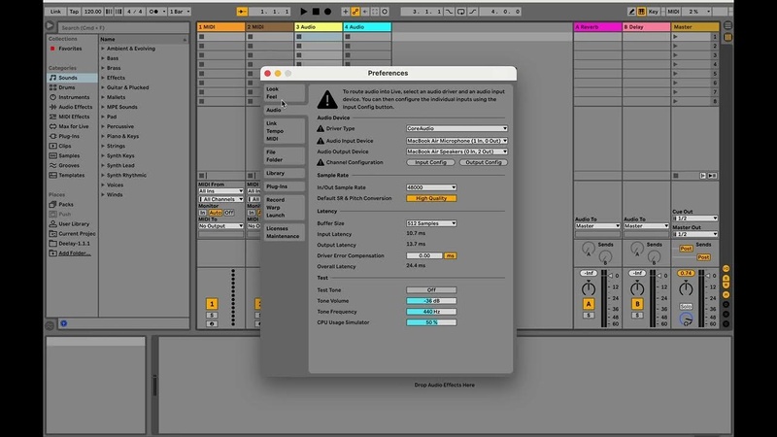Open Grooves category in browser
Viewport: 777px width, 437px height.
point(69,165)
